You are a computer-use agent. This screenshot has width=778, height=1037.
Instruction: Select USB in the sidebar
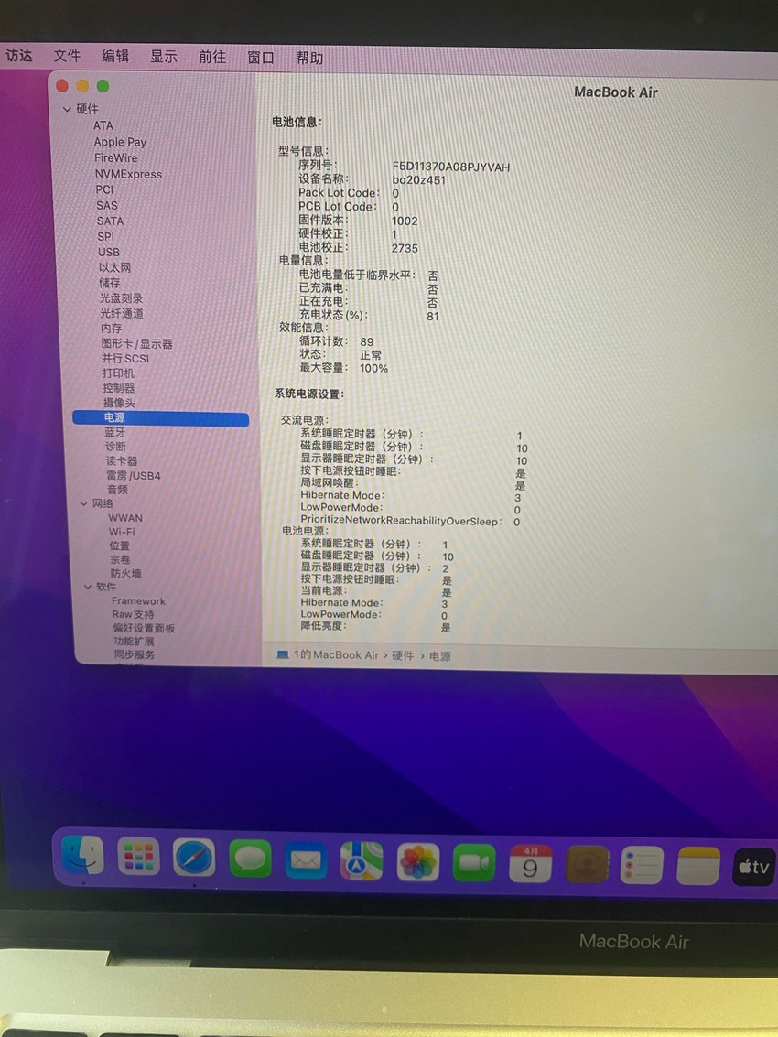click(x=109, y=252)
